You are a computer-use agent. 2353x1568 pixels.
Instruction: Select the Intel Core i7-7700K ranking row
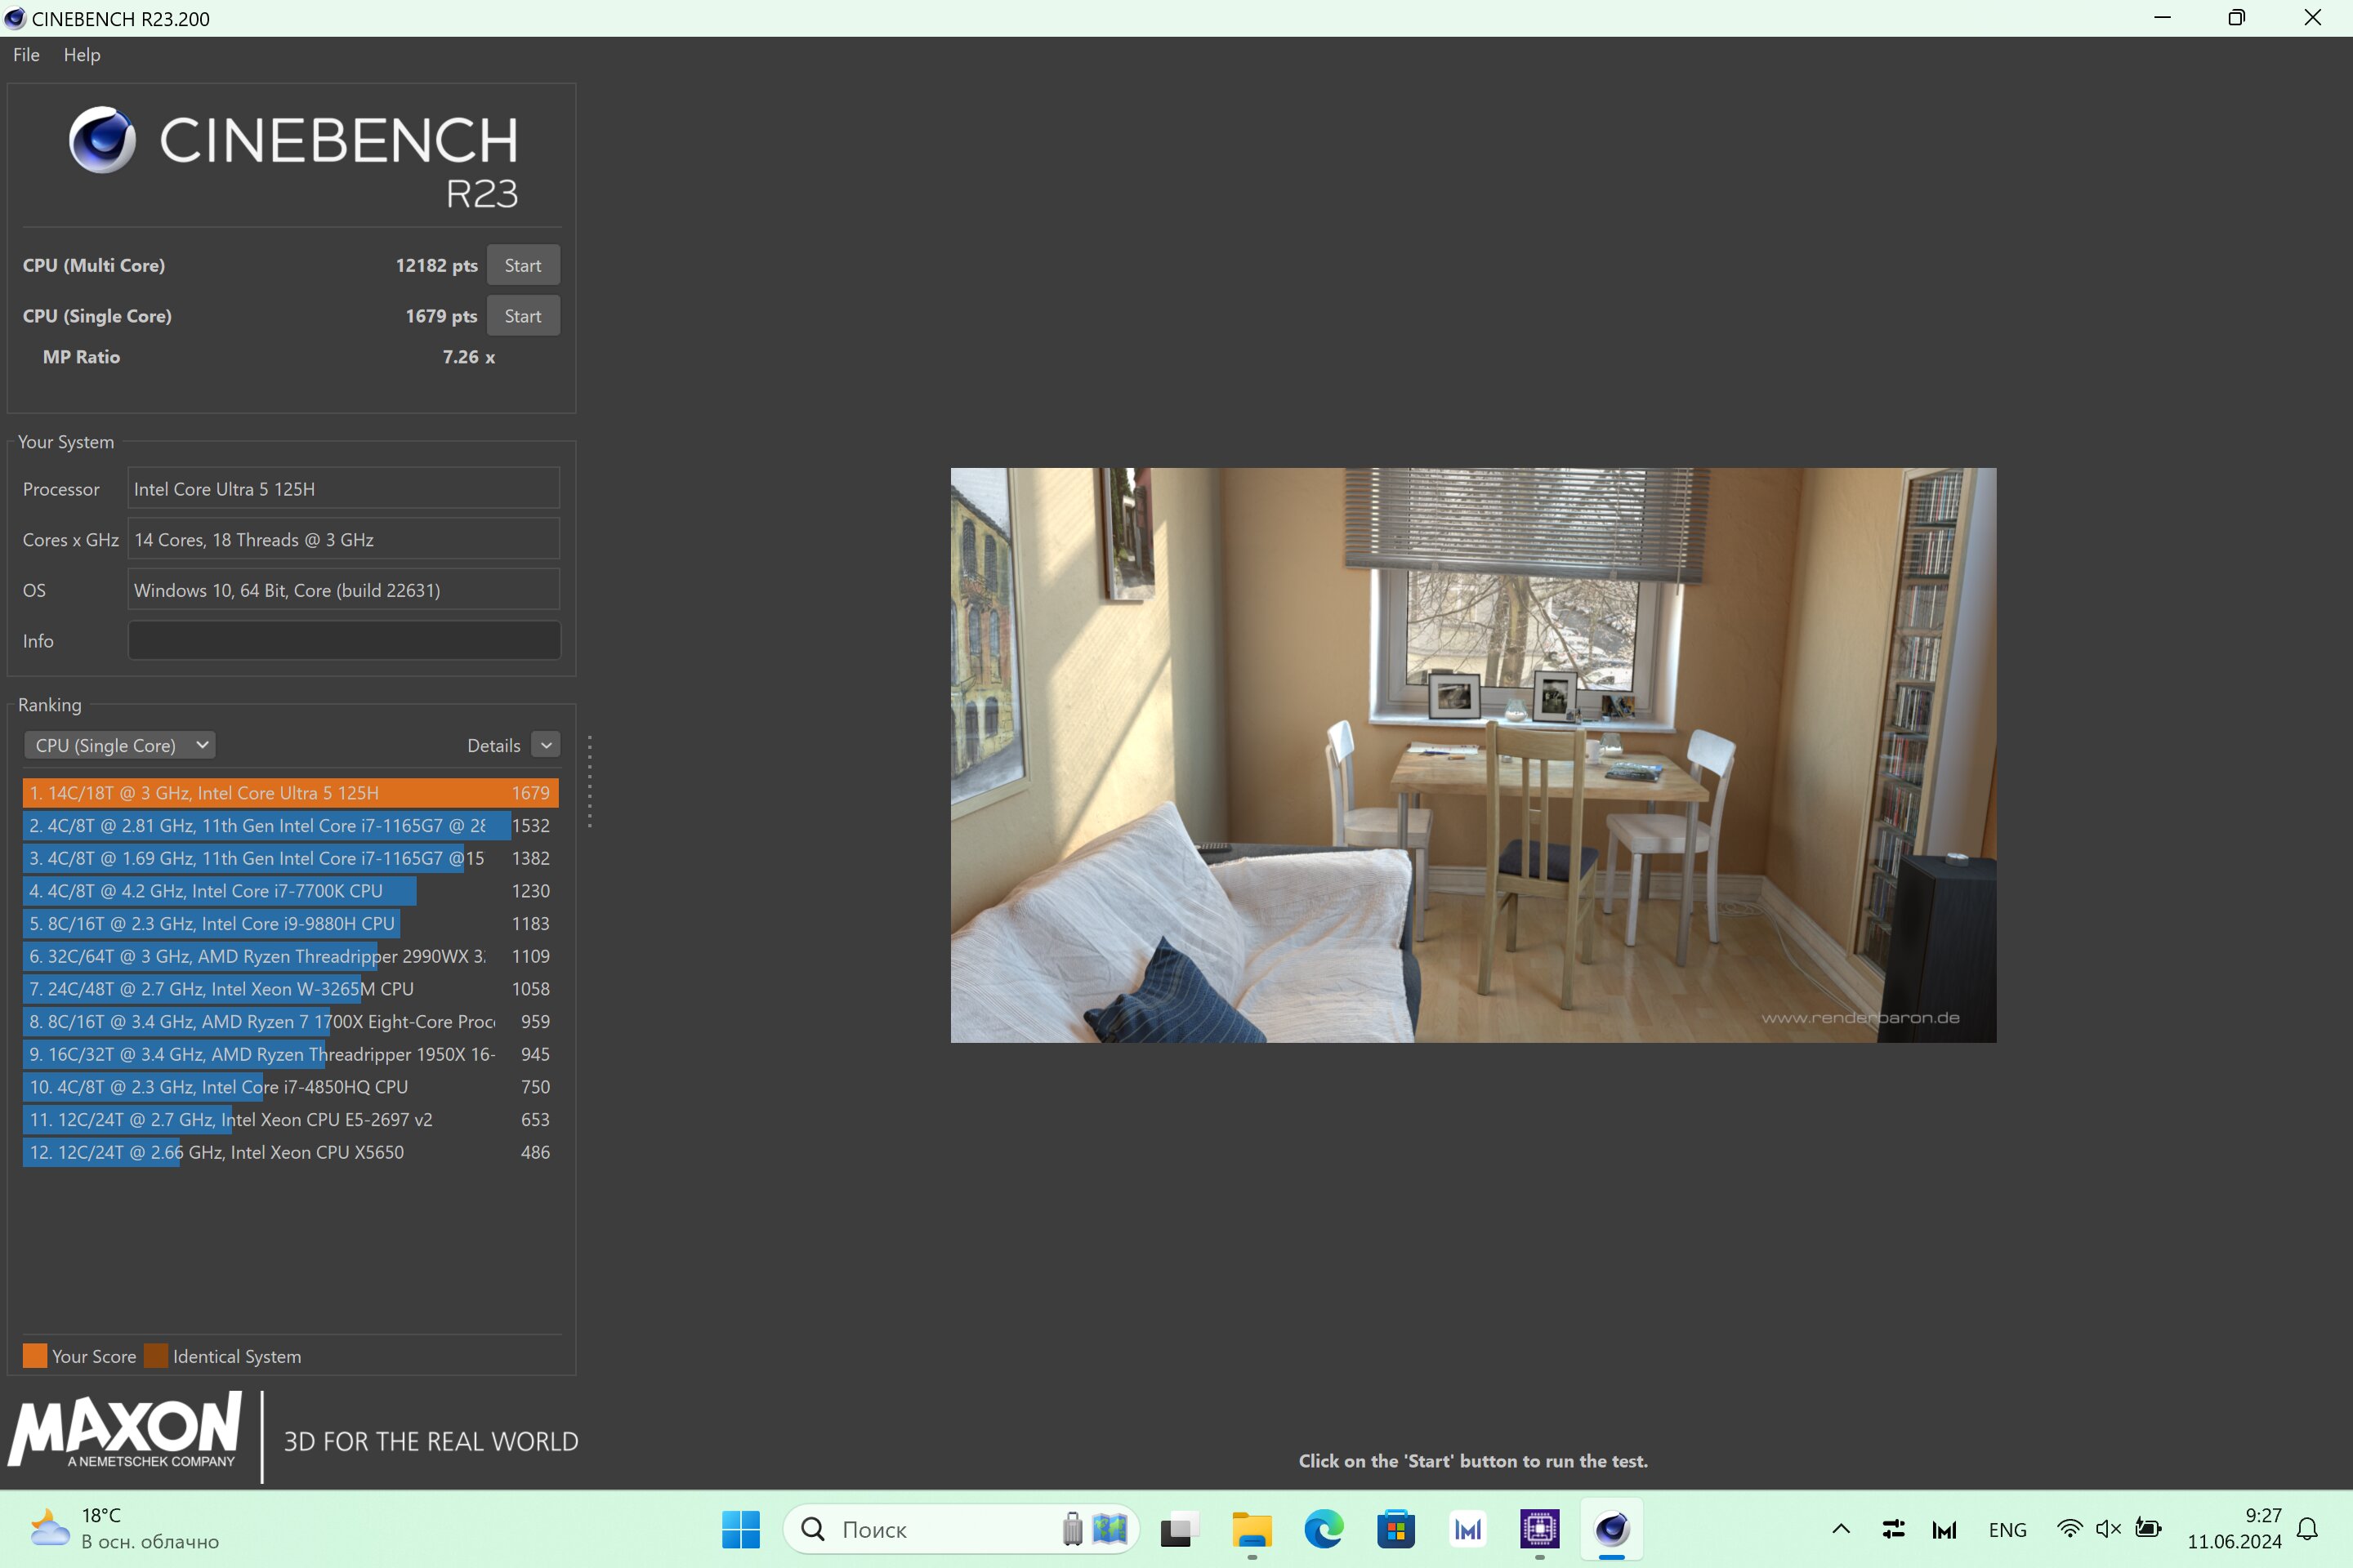click(x=290, y=891)
